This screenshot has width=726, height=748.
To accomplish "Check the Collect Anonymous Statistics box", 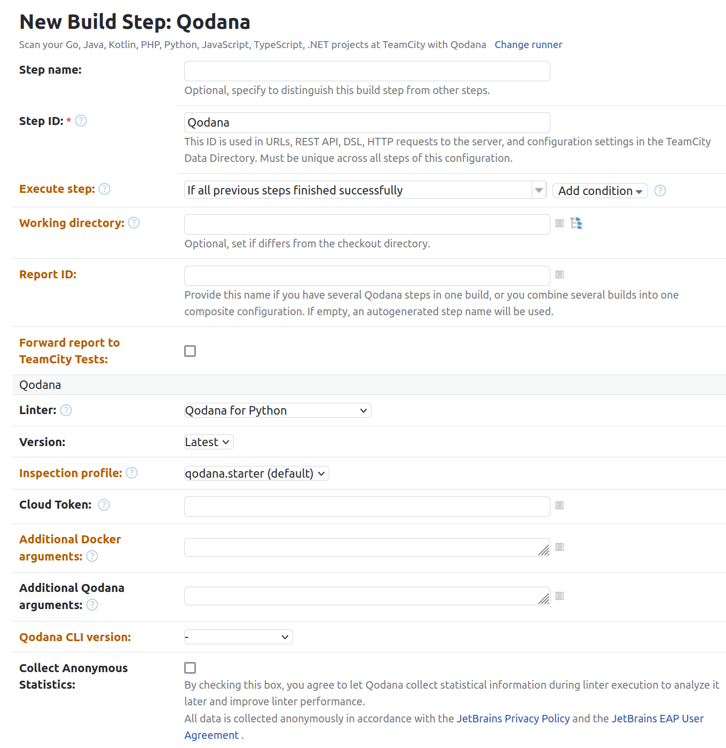I will click(190, 667).
